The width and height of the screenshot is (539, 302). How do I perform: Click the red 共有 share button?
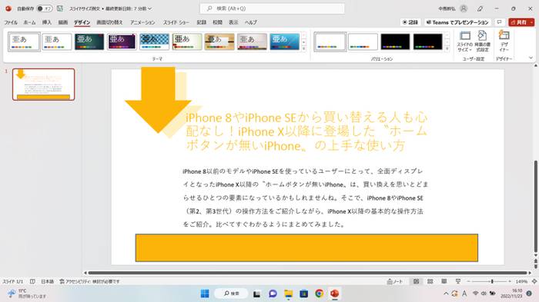[x=519, y=22]
